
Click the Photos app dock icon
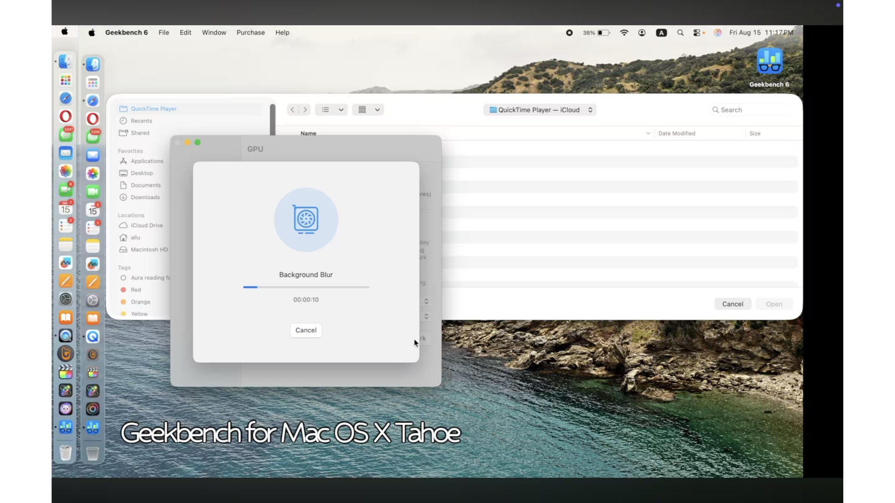pos(93,174)
